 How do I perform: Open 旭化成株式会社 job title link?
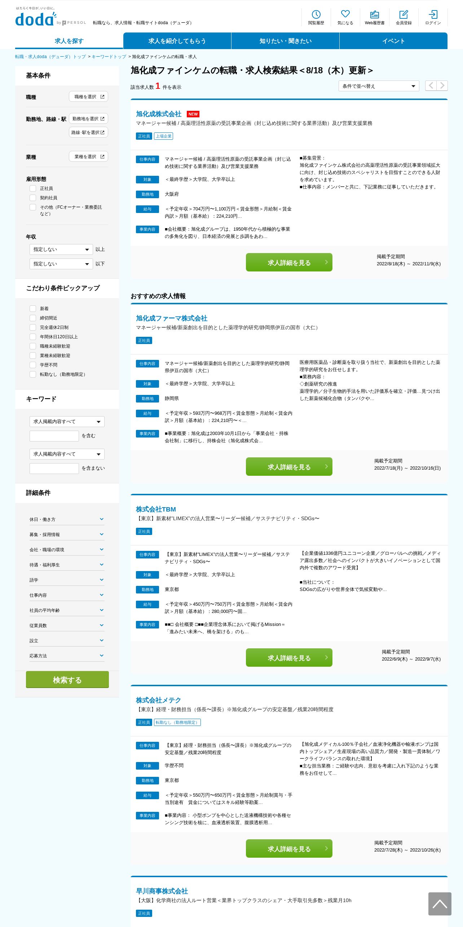pos(159,114)
